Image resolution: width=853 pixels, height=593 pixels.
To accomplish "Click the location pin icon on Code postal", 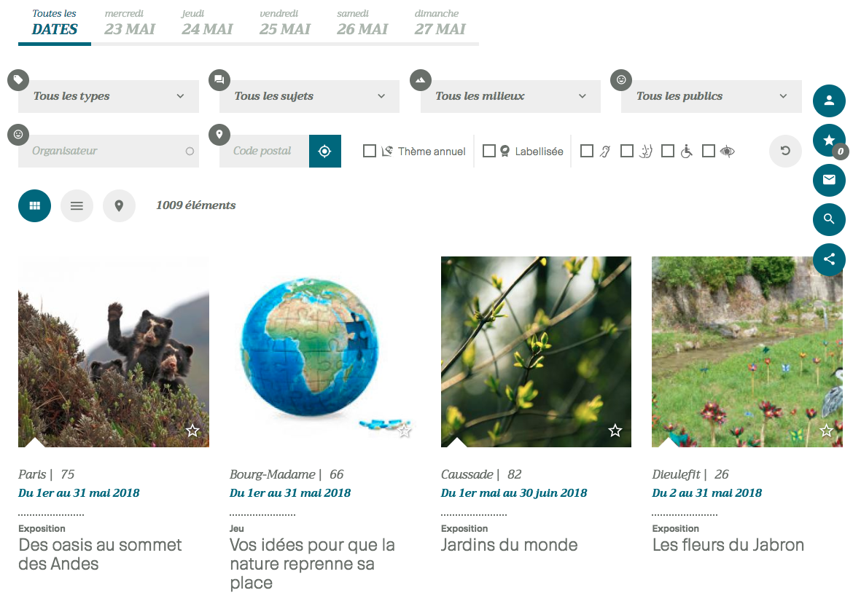I will click(x=219, y=134).
